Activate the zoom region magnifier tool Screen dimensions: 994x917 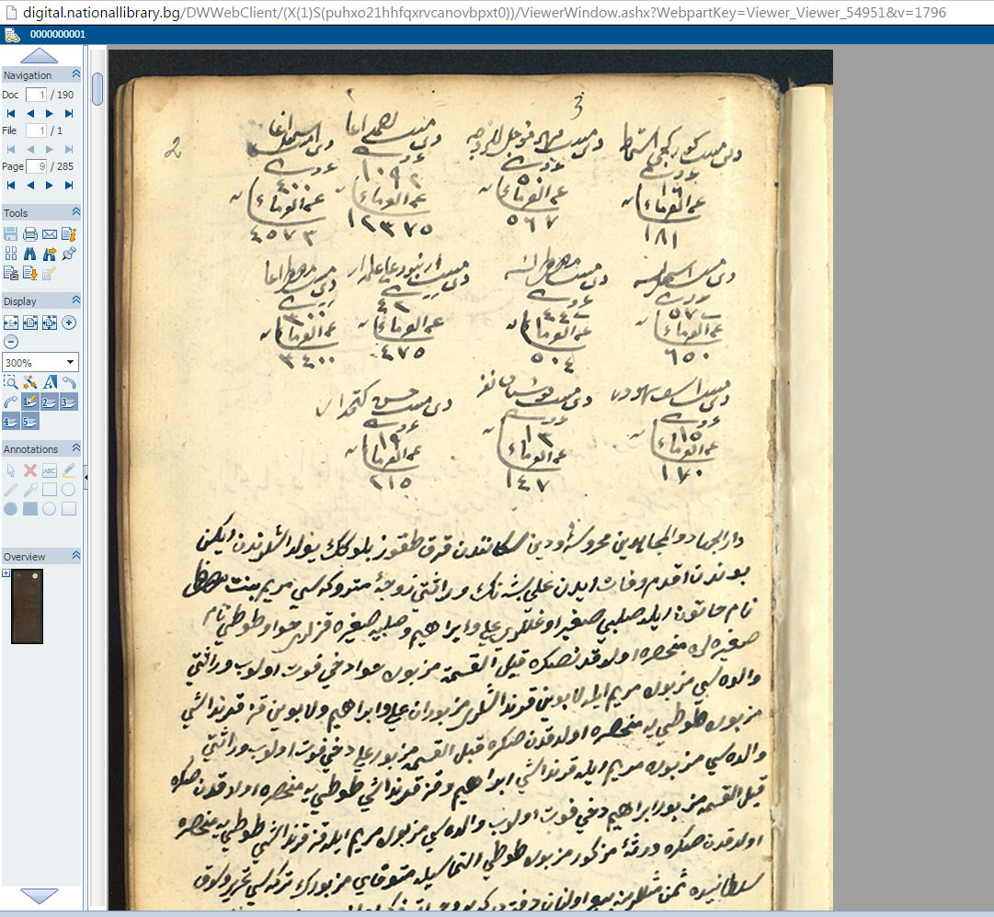click(11, 382)
